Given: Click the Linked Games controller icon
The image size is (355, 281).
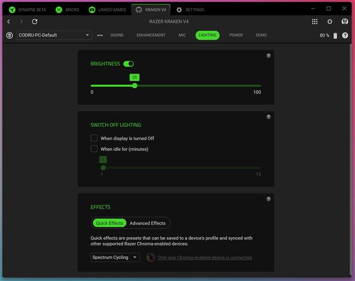Looking at the screenshot, I should pos(92,10).
